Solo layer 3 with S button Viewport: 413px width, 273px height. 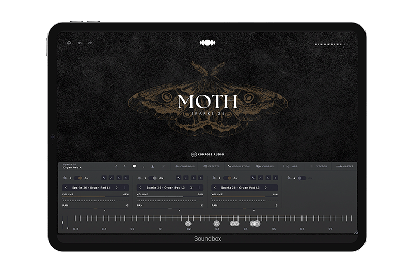(275, 178)
